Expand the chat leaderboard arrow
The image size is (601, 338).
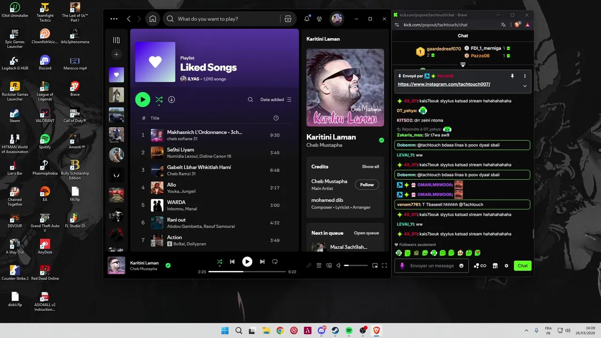pyautogui.click(x=463, y=64)
